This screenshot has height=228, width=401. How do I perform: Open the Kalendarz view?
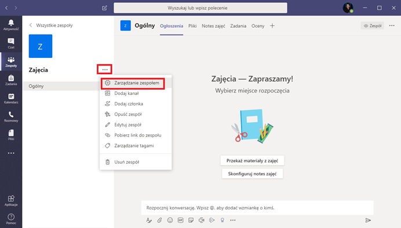coord(11,98)
